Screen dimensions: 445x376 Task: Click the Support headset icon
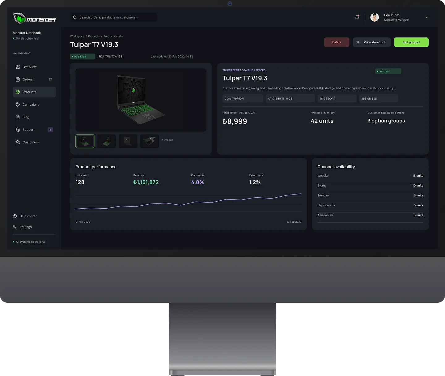point(18,130)
